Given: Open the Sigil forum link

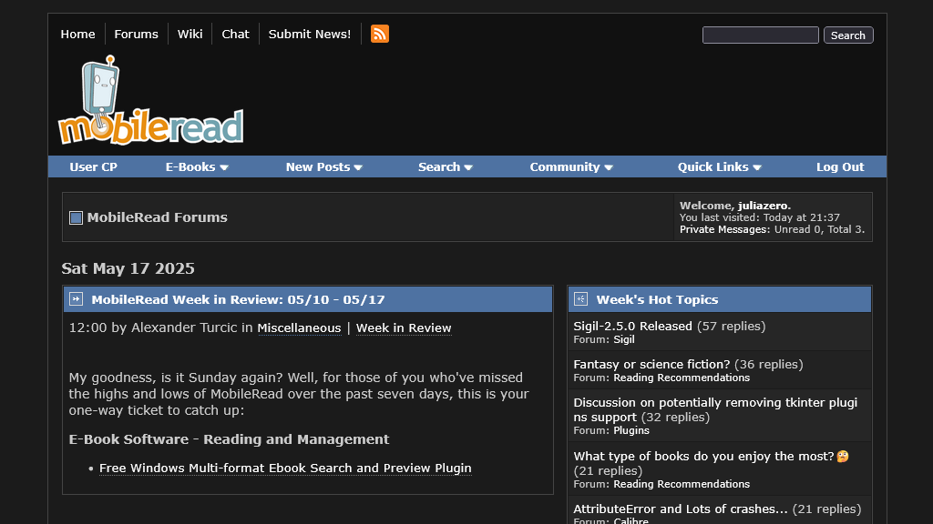Looking at the screenshot, I should [624, 340].
